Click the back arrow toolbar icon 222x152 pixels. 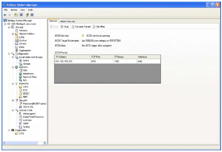click(x=5, y=15)
